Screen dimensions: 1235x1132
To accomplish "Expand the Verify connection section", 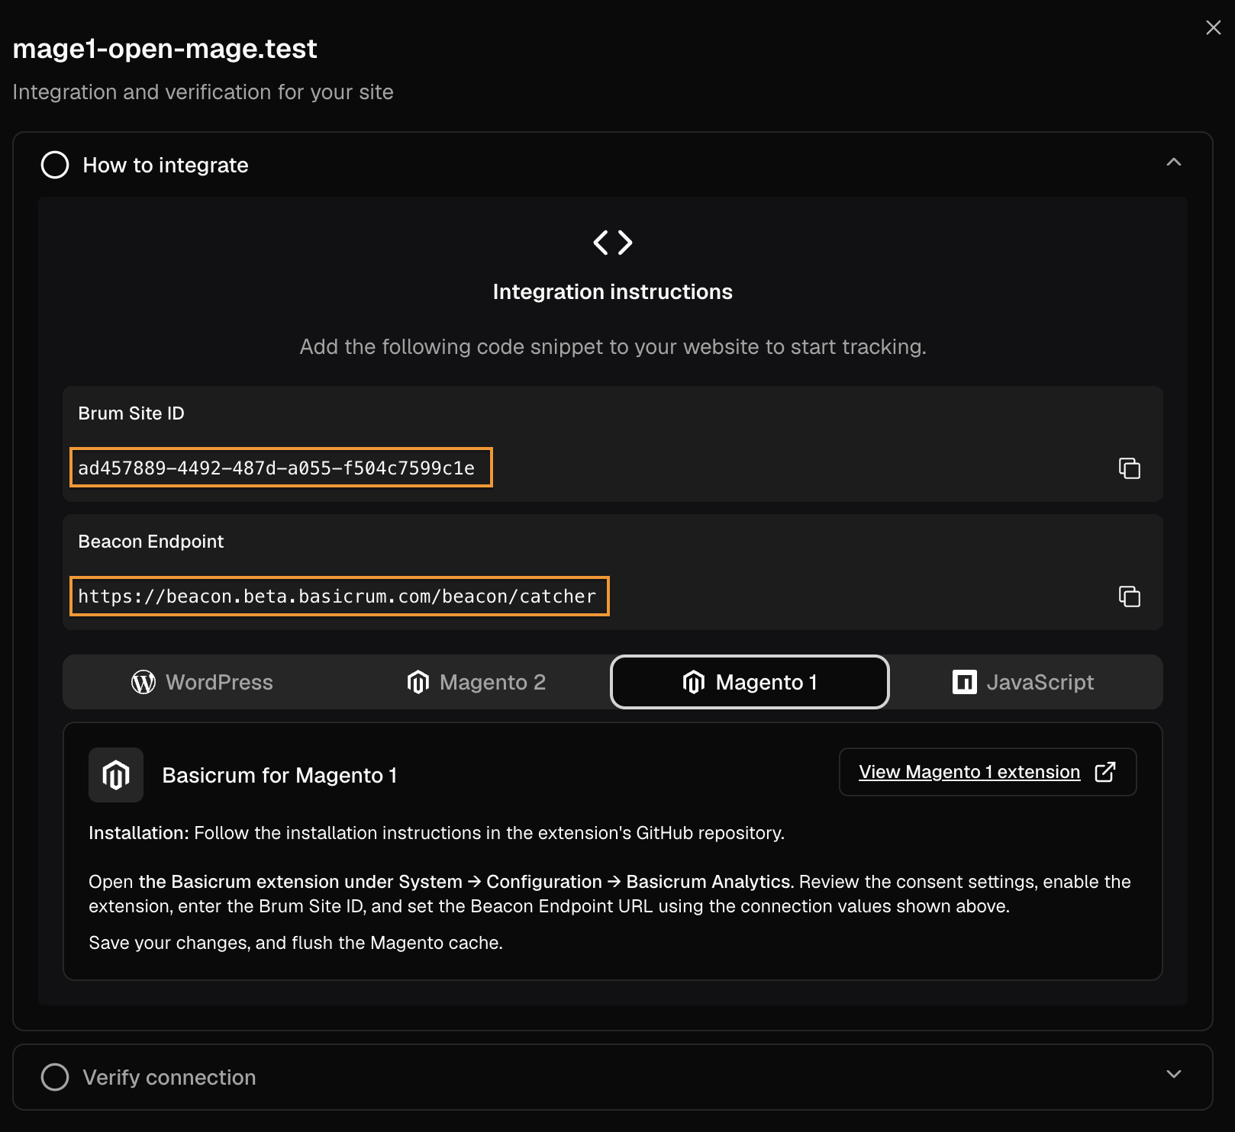I will coord(1174,1074).
